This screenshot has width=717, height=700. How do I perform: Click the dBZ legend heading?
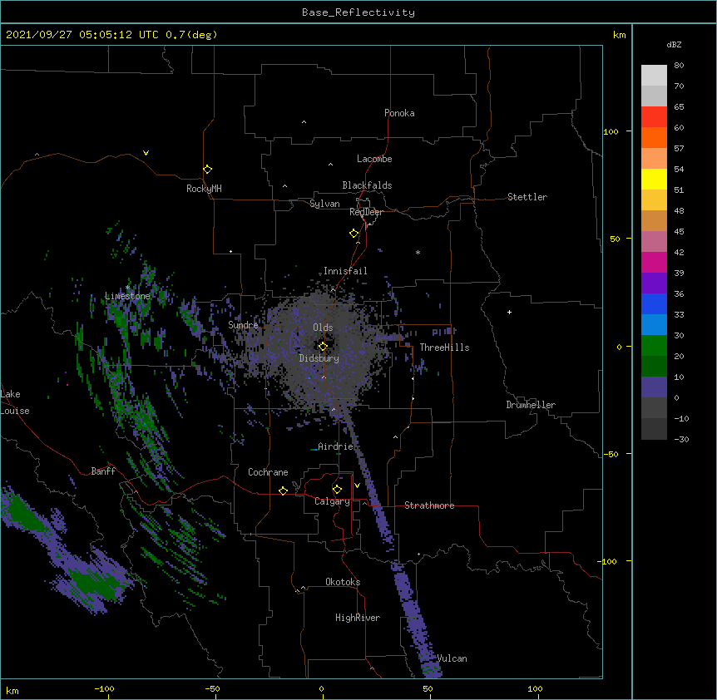point(674,44)
